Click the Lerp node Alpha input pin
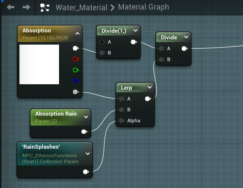The width and height of the screenshot is (243, 188). point(122,121)
